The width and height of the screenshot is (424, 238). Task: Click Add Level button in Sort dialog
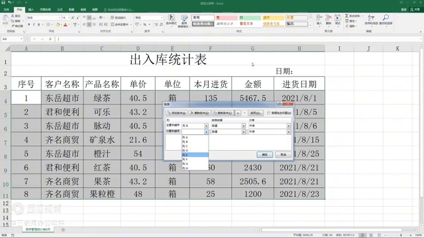point(177,113)
